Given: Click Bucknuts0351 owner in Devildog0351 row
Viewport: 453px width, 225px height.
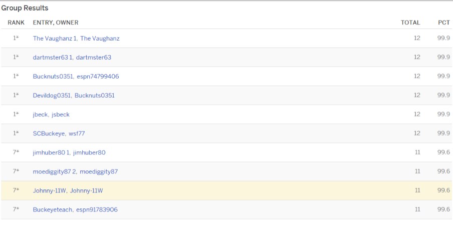Looking at the screenshot, I should click(x=94, y=95).
